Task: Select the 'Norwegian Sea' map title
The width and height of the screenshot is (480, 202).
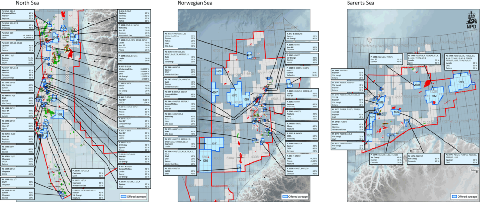Action: tap(195, 3)
